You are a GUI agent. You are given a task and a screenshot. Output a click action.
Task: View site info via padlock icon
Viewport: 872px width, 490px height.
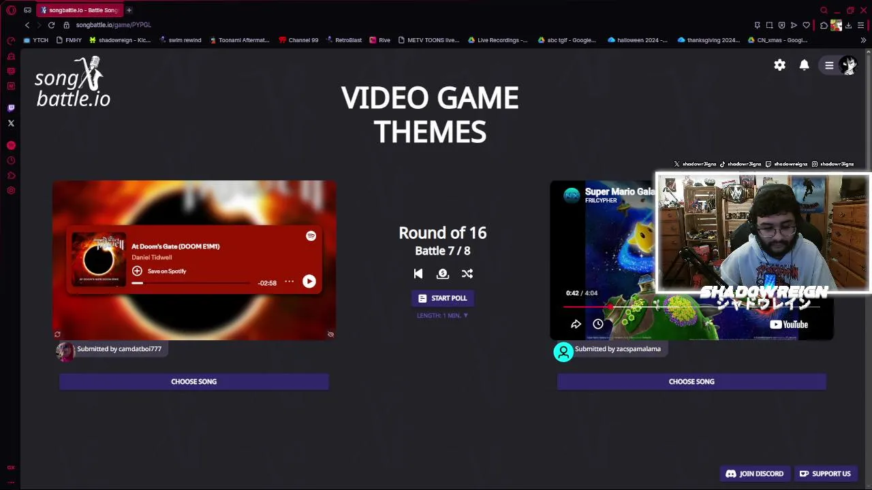(66, 25)
